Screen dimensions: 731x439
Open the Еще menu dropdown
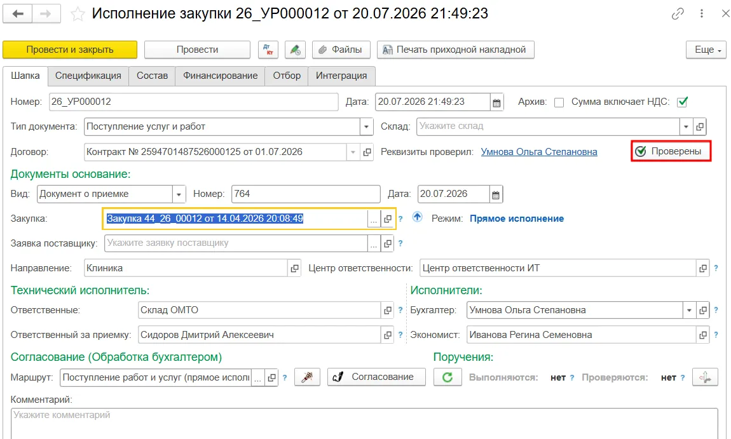tap(706, 50)
